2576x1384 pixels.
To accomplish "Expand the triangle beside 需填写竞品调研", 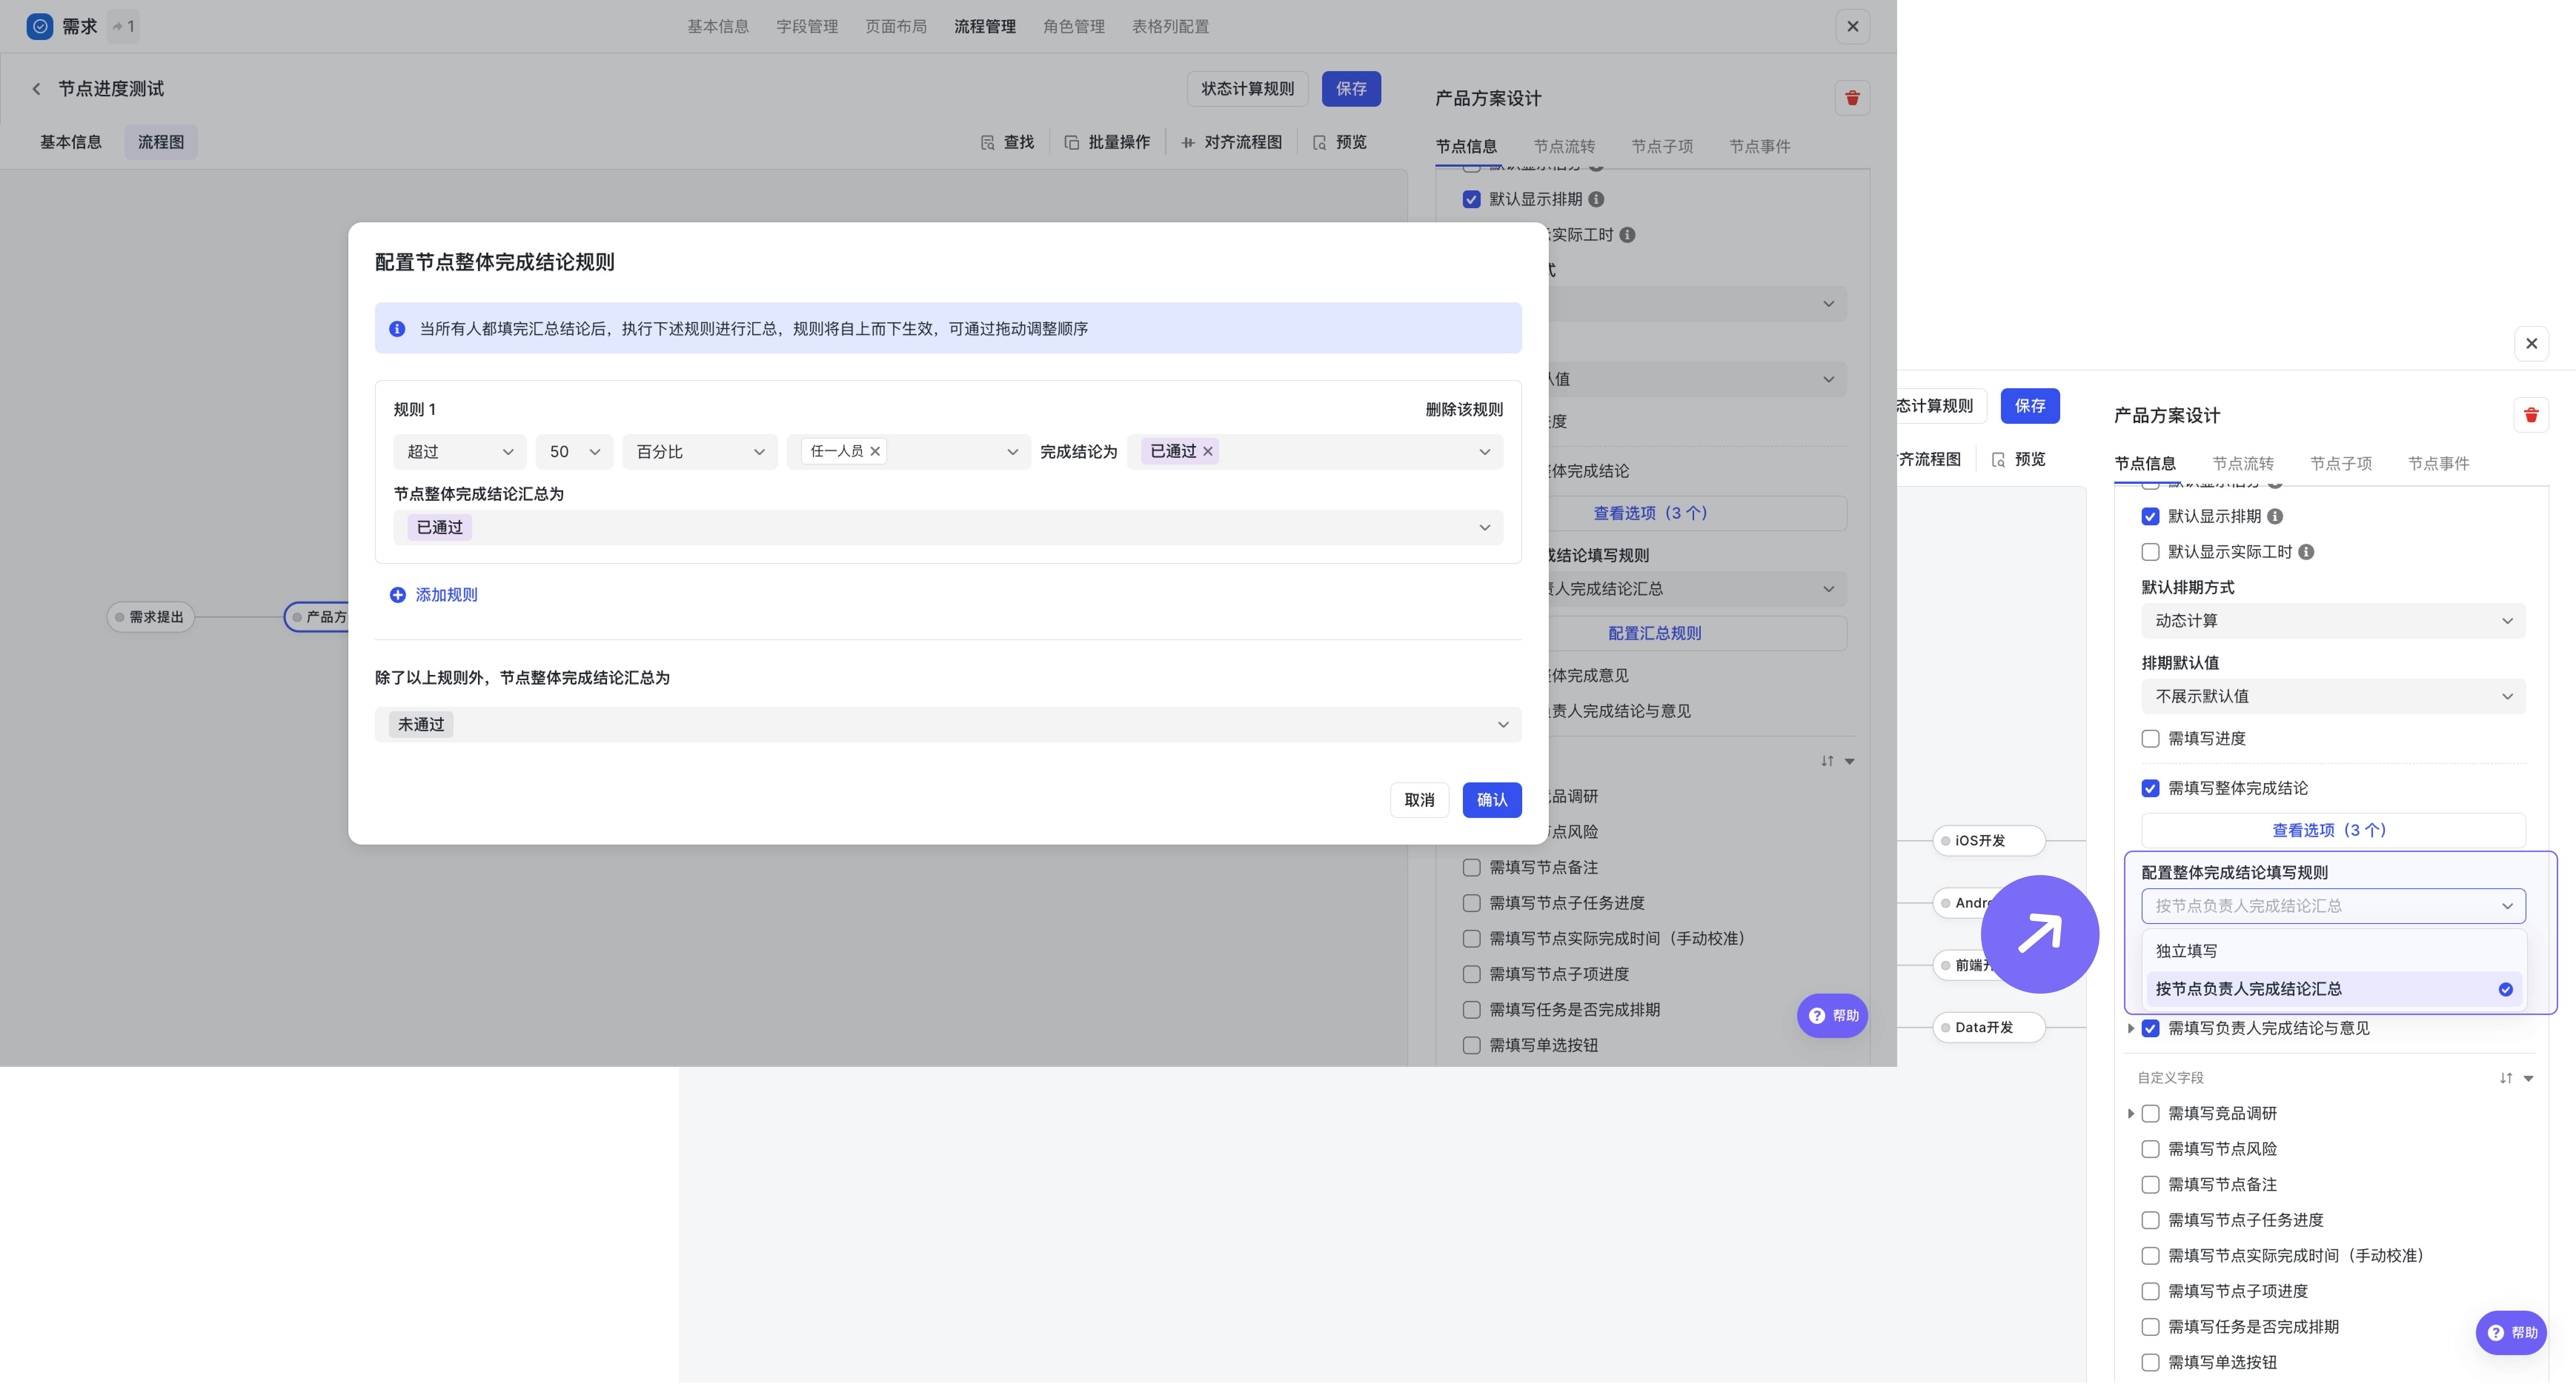I will [2131, 1114].
